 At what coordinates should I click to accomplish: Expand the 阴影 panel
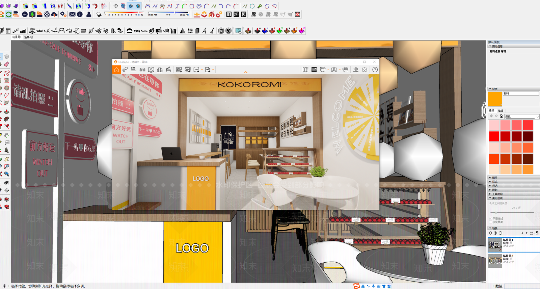point(513,190)
